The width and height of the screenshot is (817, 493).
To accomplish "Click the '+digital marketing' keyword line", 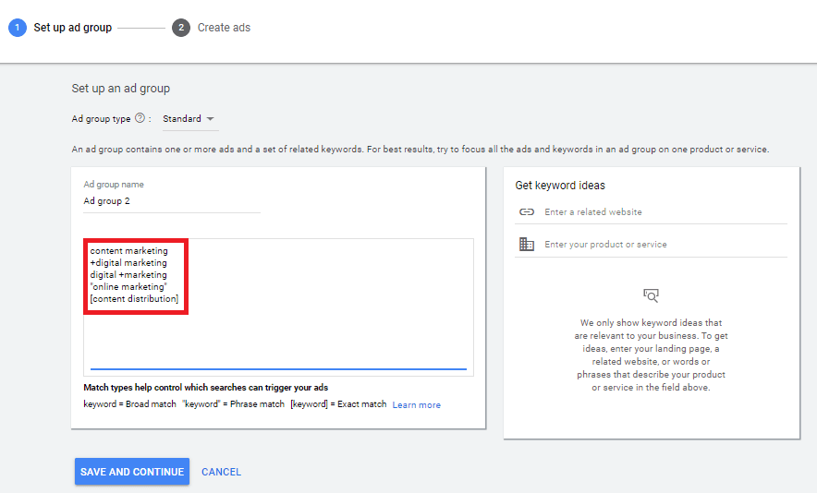I will (x=128, y=263).
